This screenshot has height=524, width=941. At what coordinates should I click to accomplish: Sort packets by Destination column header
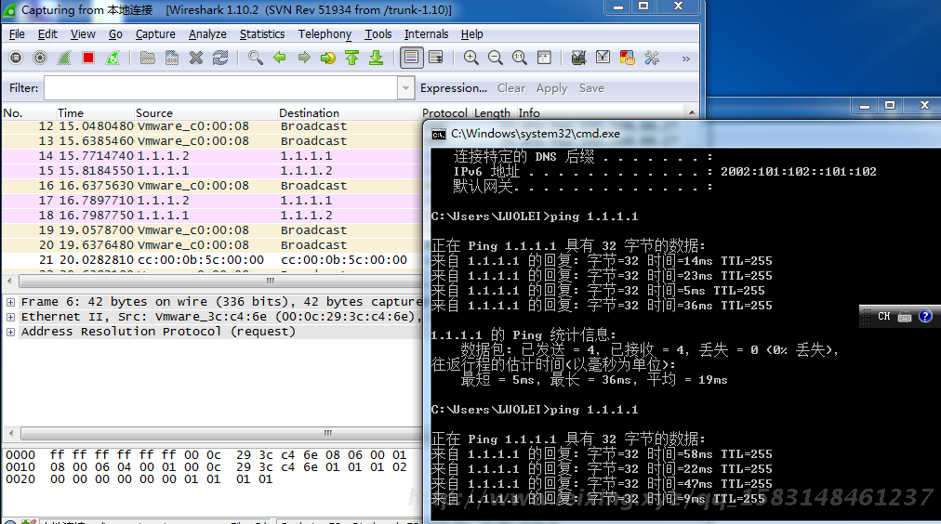coord(349,112)
